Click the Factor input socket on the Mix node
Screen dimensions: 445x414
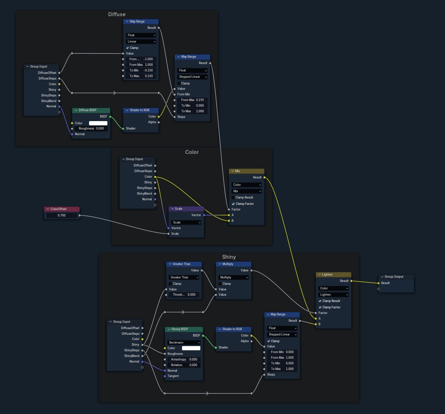coord(229,209)
